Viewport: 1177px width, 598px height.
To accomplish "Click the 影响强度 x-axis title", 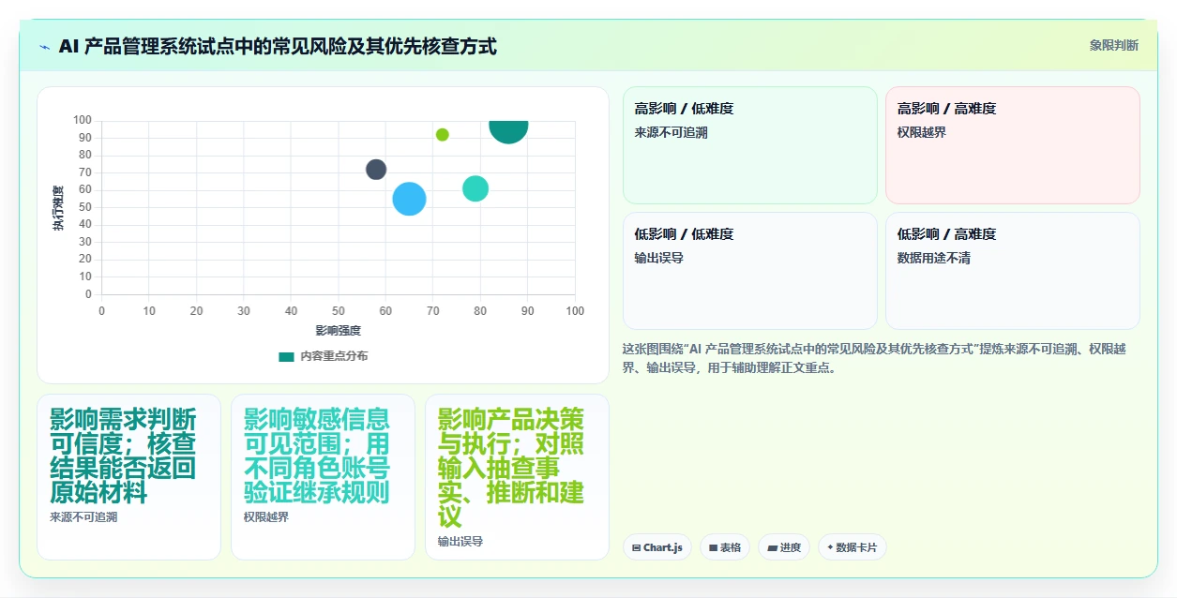I will 339,331.
